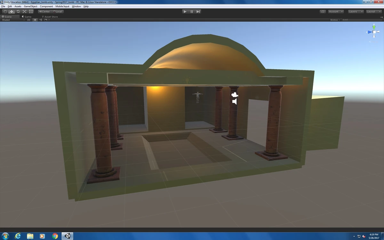Viewport: 384px width, 240px height.
Task: Toggle scene lighting sun icon
Action: (x=35, y=20)
